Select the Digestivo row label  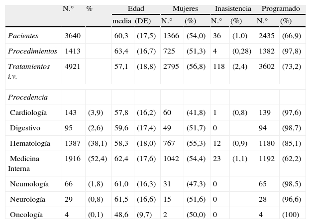(25, 128)
